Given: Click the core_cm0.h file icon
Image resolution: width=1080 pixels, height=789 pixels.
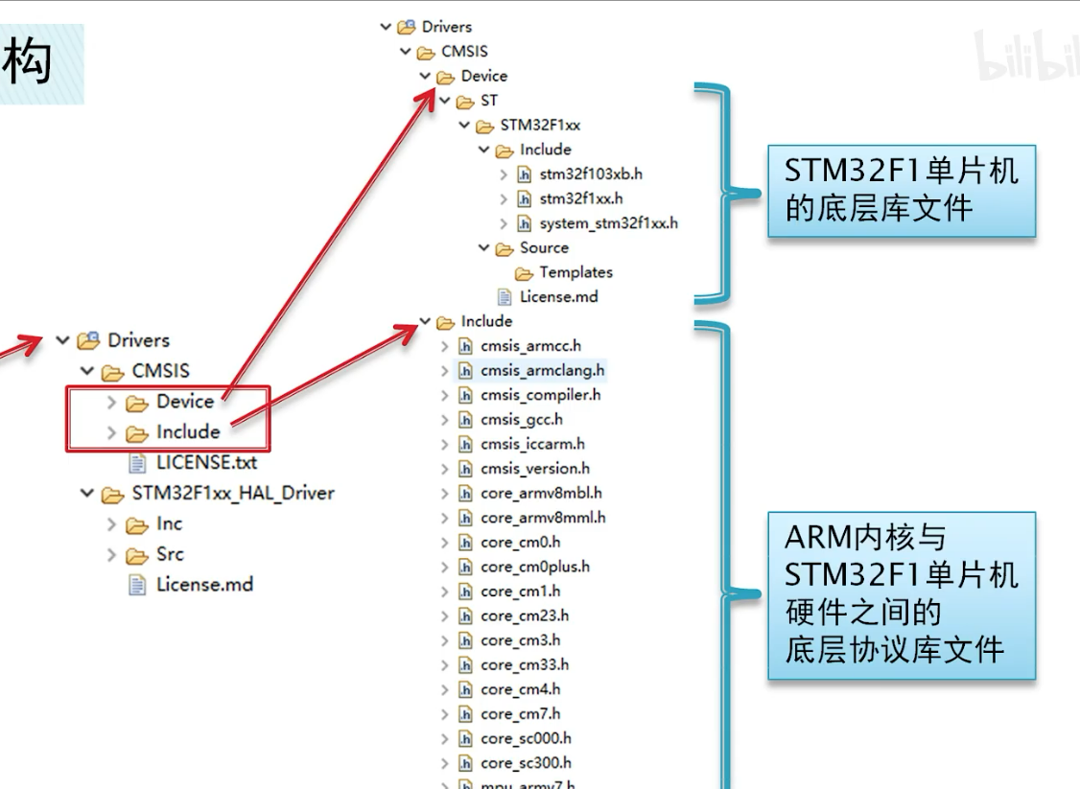Looking at the screenshot, I should coord(465,543).
